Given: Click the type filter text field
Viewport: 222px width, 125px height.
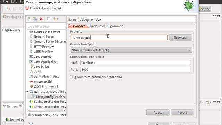Looking at the screenshot, I should [46, 26].
